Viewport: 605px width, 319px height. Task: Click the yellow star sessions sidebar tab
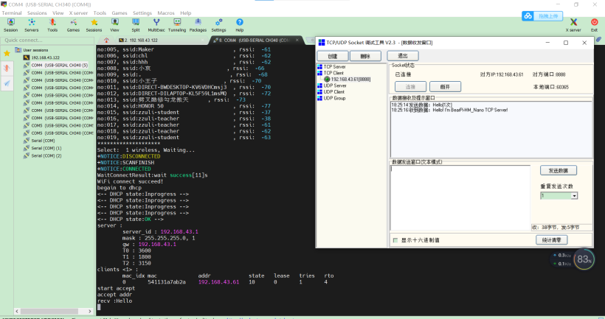point(7,53)
